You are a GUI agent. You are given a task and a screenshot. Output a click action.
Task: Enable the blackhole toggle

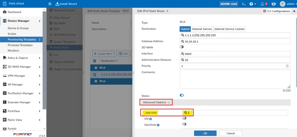coord(184,124)
